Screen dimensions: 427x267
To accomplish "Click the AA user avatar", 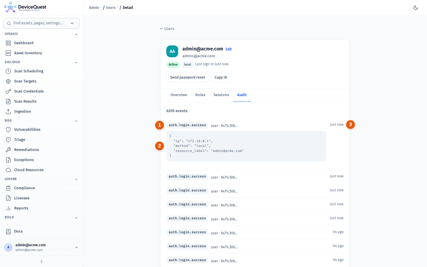I will 172,51.
